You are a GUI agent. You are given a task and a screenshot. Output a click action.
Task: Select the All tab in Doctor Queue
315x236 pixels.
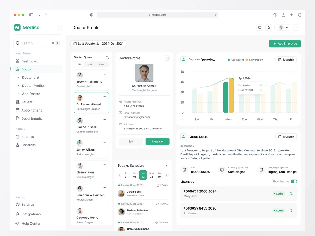tap(79, 65)
